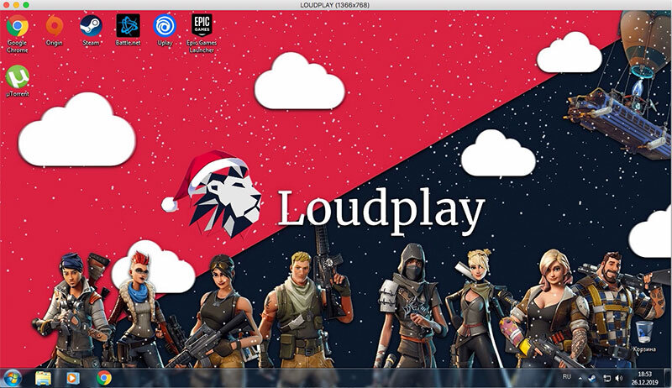672x388 pixels.
Task: Launch Windows Media Player from taskbar
Action: (73, 378)
